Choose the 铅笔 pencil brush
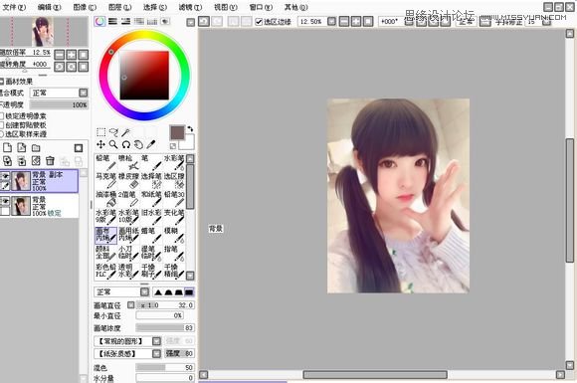Screen dimensions: 577x383 click(x=106, y=162)
